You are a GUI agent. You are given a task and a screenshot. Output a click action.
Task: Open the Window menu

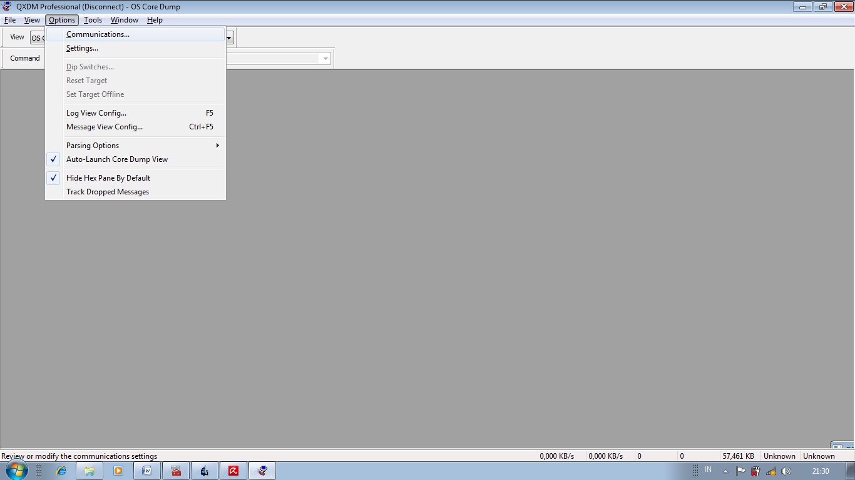124,19
